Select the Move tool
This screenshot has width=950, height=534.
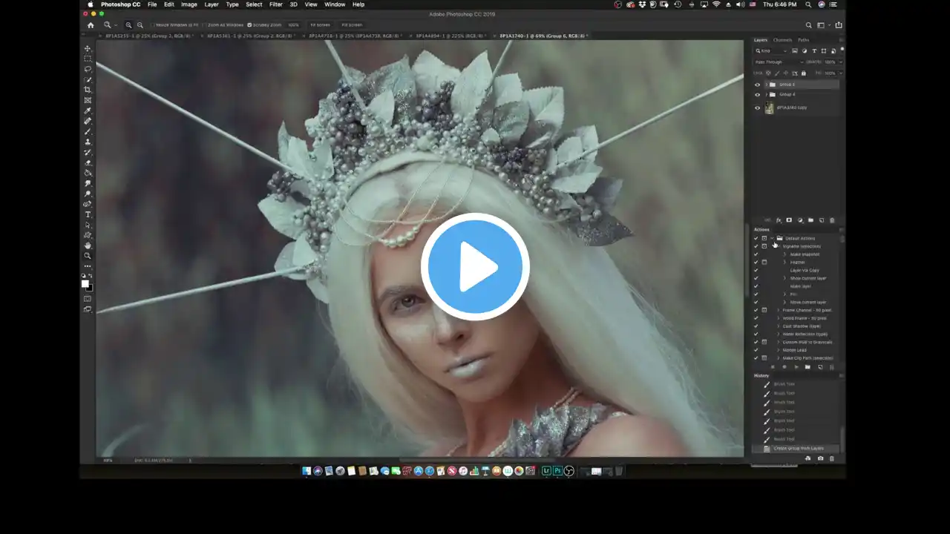coord(88,48)
